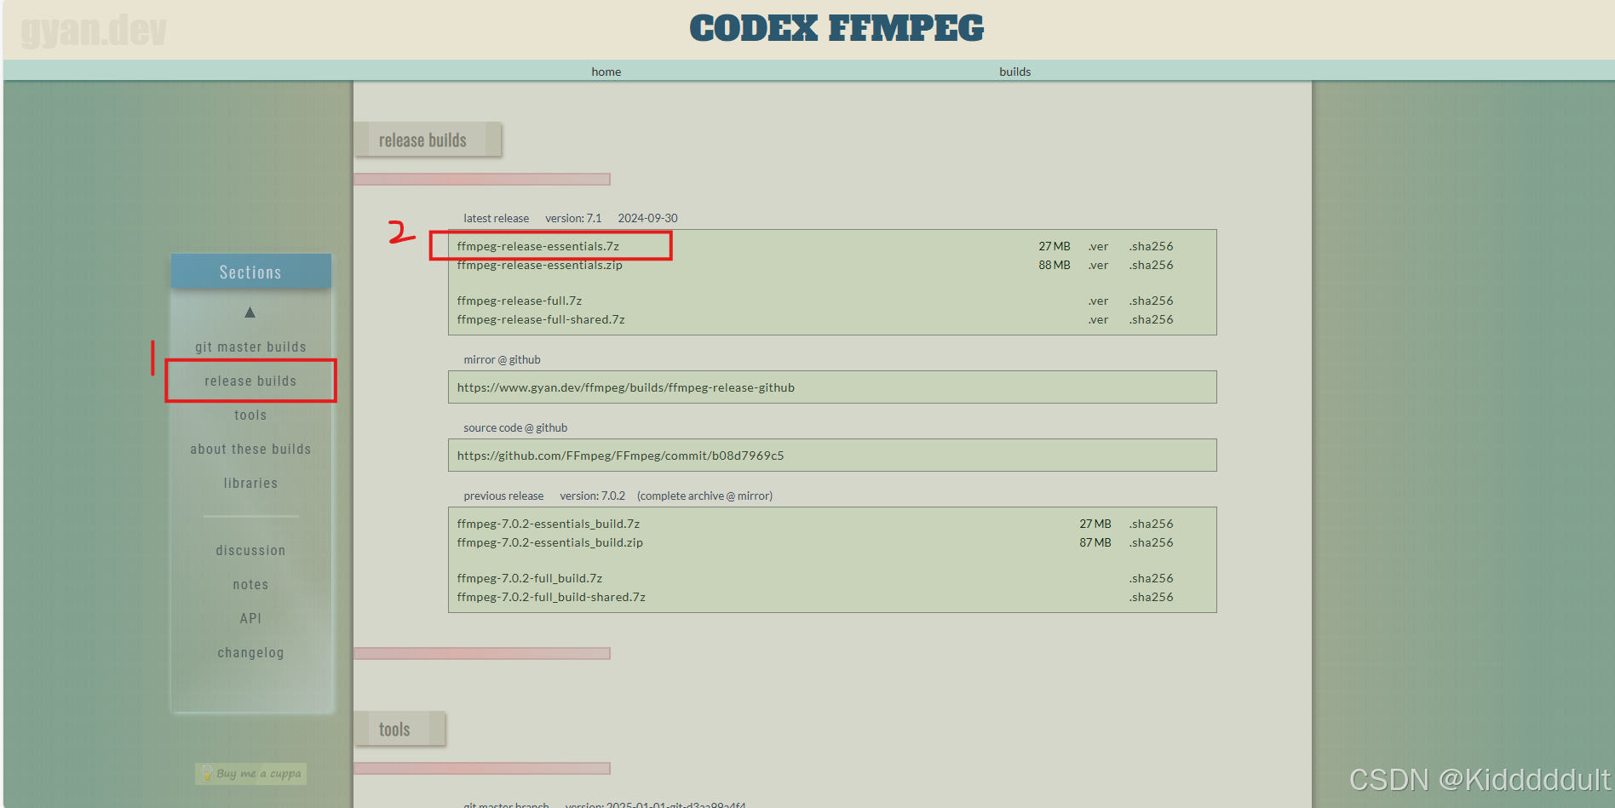Go to git master builds section

(x=250, y=347)
